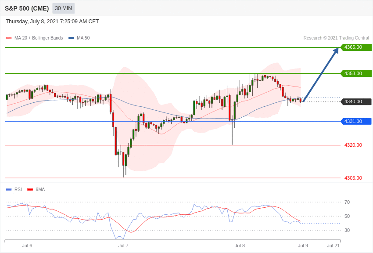The image size is (373, 253).
Task: Click the 30 MIN timeframe badge
Action: pyautogui.click(x=63, y=8)
